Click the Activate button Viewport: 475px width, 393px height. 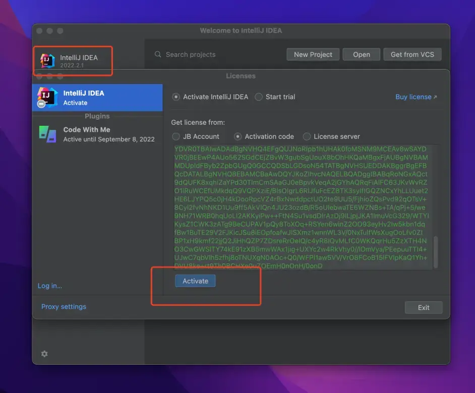point(195,281)
